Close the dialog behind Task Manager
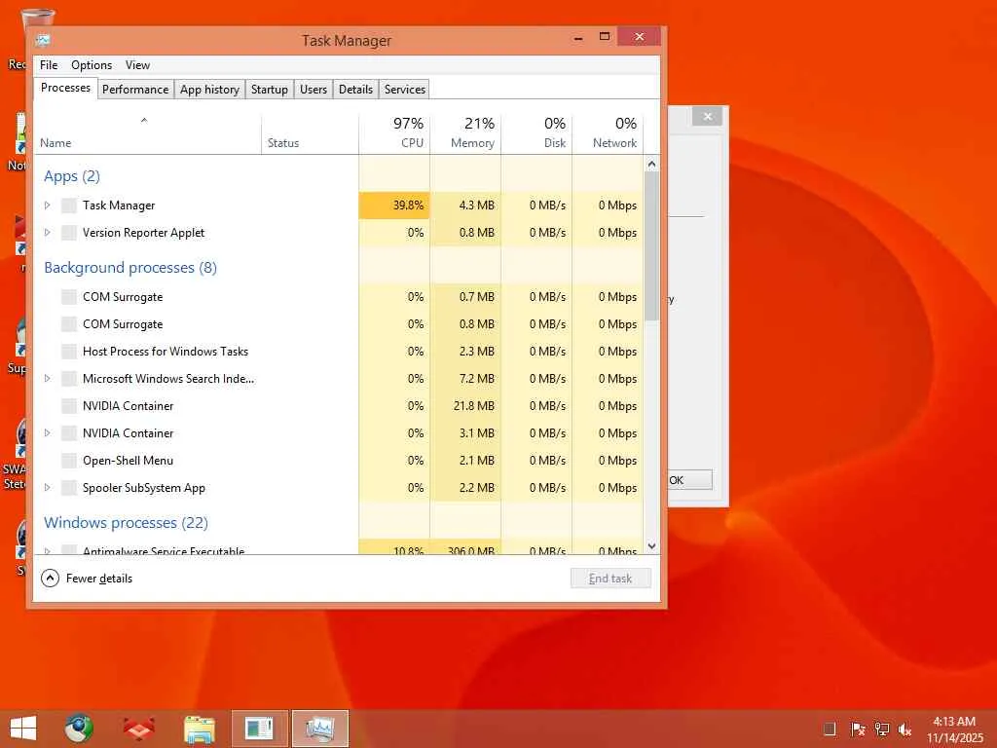 (x=707, y=117)
